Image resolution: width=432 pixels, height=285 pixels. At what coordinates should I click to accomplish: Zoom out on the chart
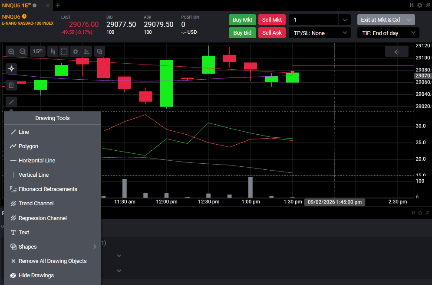click(x=23, y=52)
